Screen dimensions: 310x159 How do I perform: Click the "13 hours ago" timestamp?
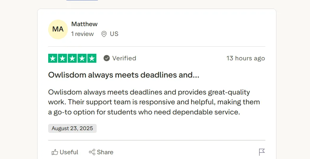click(x=245, y=58)
